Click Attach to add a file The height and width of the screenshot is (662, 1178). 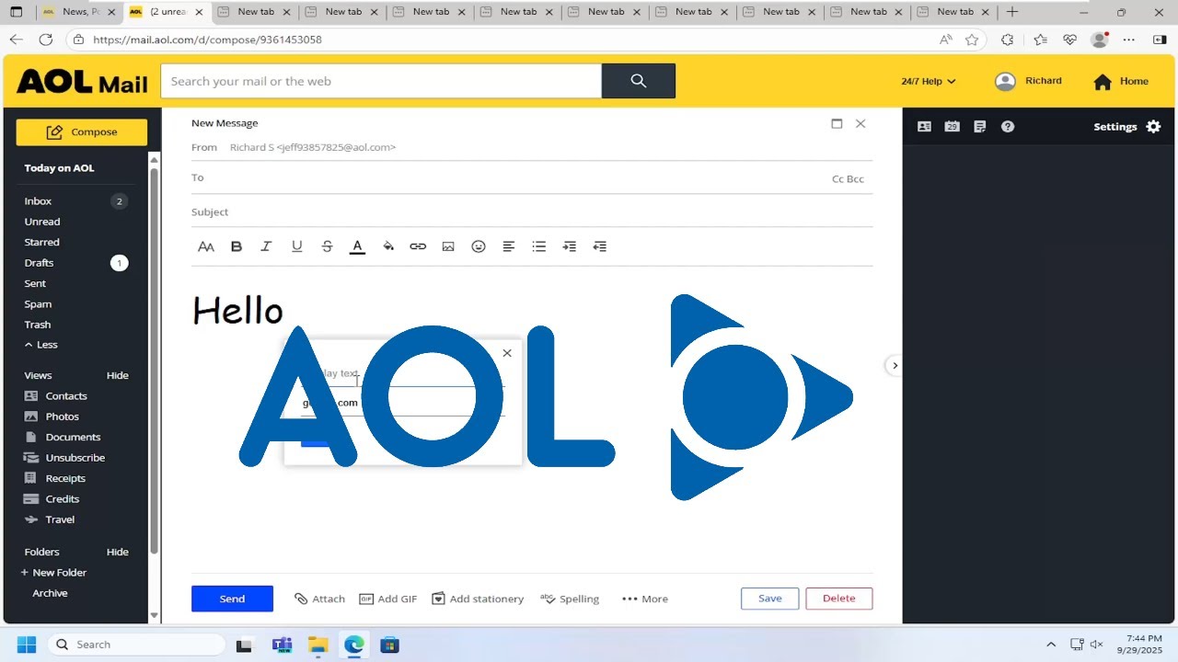tap(319, 599)
